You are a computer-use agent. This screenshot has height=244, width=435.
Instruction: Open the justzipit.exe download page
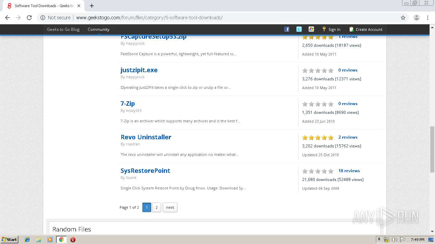pos(139,70)
